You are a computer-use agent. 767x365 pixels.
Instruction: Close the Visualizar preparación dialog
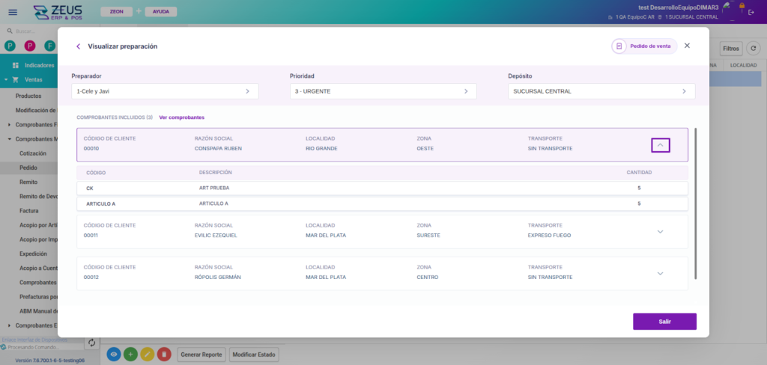click(x=687, y=46)
